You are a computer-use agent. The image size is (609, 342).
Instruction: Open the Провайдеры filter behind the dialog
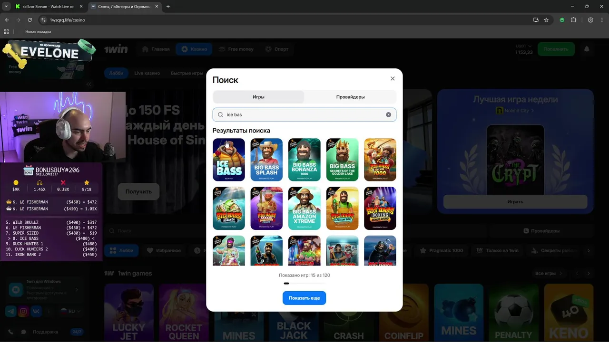point(541,231)
